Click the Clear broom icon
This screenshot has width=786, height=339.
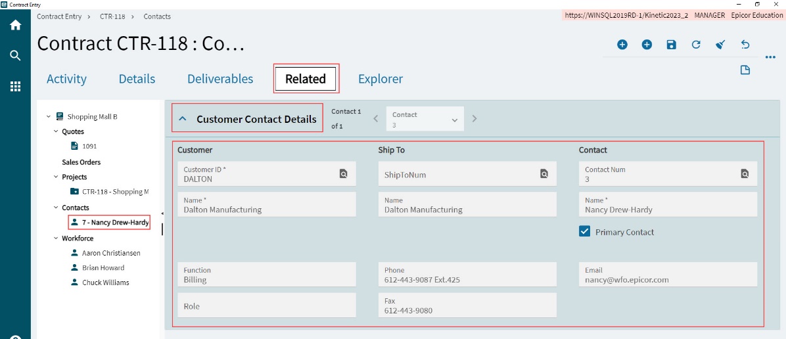[720, 45]
